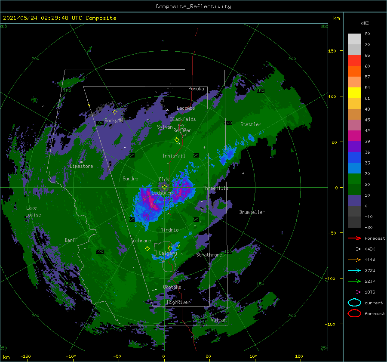Viewport: 387px width, 362px height.
Task: Click the Didsbury label
Action: coord(162,193)
